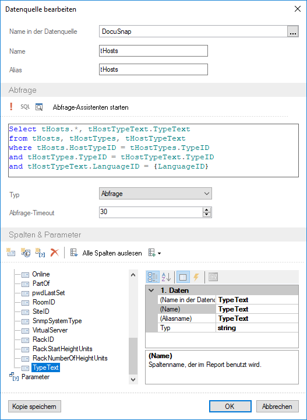The width and height of the screenshot is (307, 420).
Task: Collapse the 1. Daten category
Action: pos(151,290)
